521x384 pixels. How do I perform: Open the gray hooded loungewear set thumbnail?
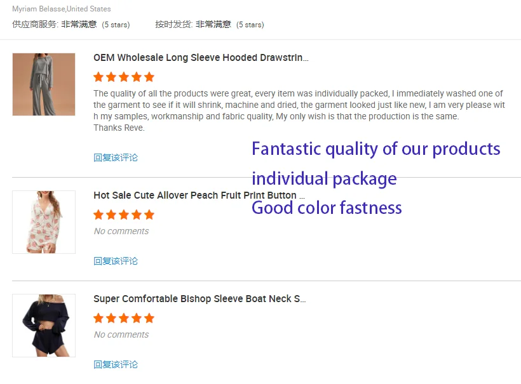pyautogui.click(x=44, y=84)
